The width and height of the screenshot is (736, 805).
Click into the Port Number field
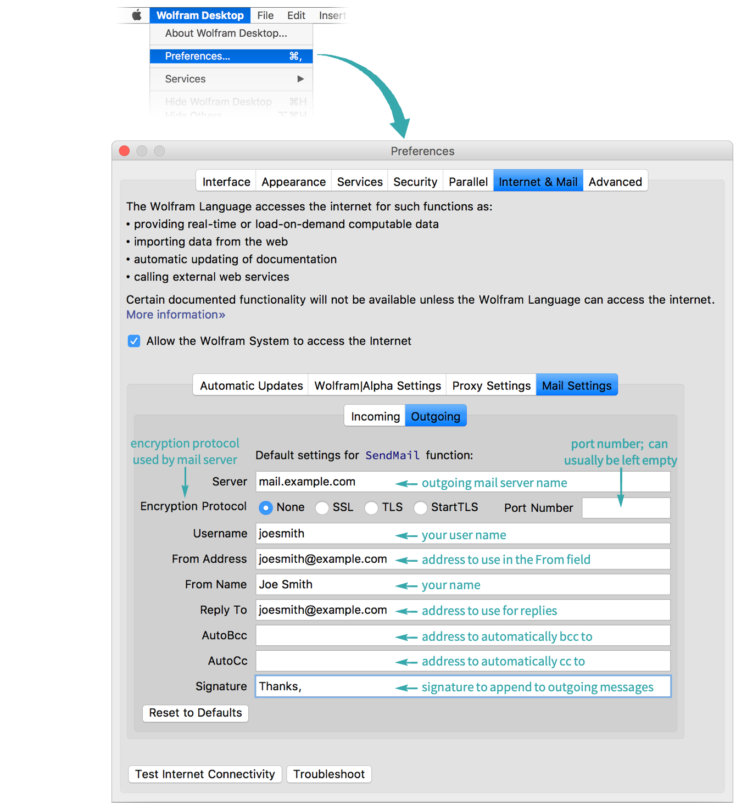[x=626, y=508]
